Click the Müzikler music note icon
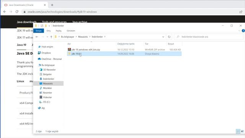This screenshot has height=138, width=245. [x=41, y=88]
